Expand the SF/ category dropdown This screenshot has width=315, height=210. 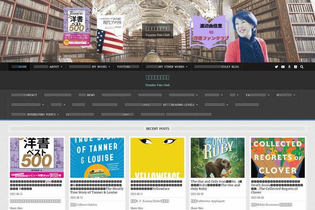pos(286,95)
